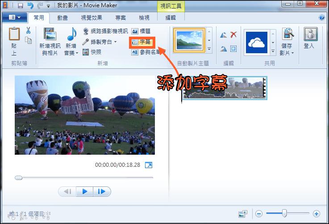The width and height of the screenshot is (329, 224).
Task: Switch to the 專案 Project tab
Action: [121, 18]
